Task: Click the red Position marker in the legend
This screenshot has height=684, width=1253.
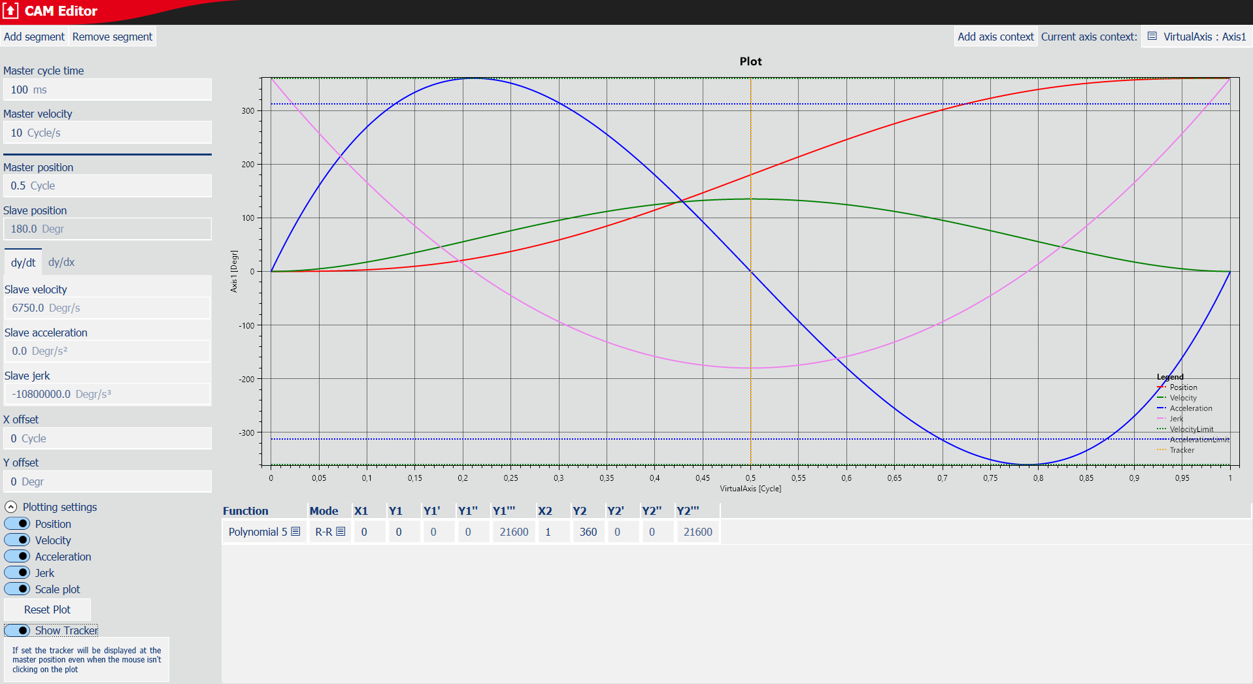Action: tap(1161, 387)
